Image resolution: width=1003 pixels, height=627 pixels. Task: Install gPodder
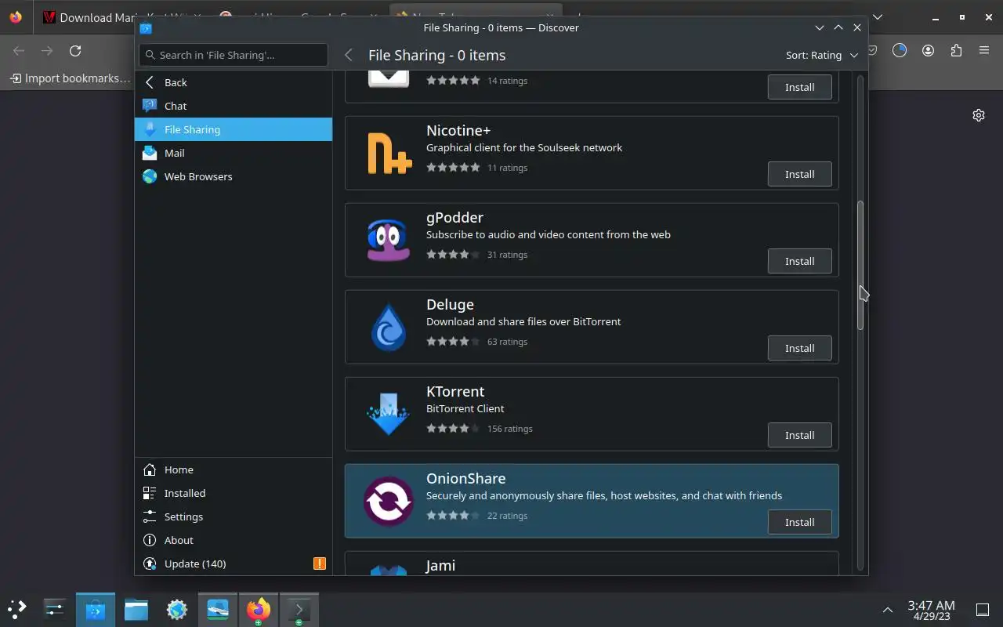(x=799, y=261)
